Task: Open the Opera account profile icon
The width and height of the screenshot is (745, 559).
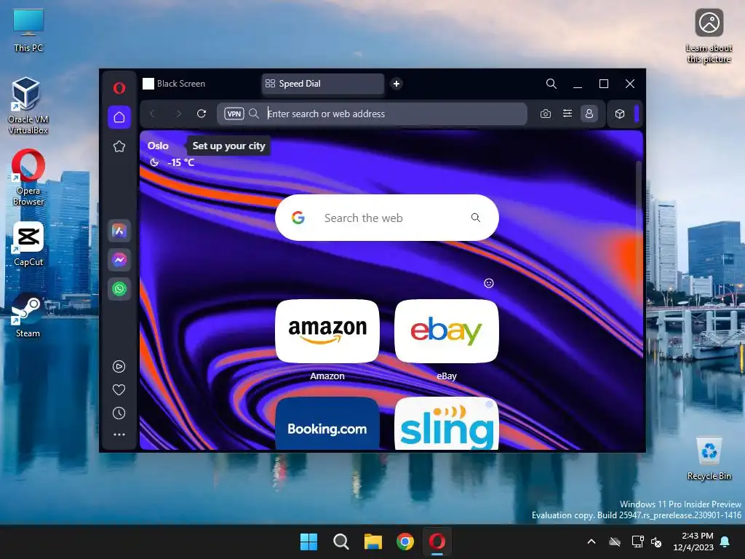Action: (589, 114)
